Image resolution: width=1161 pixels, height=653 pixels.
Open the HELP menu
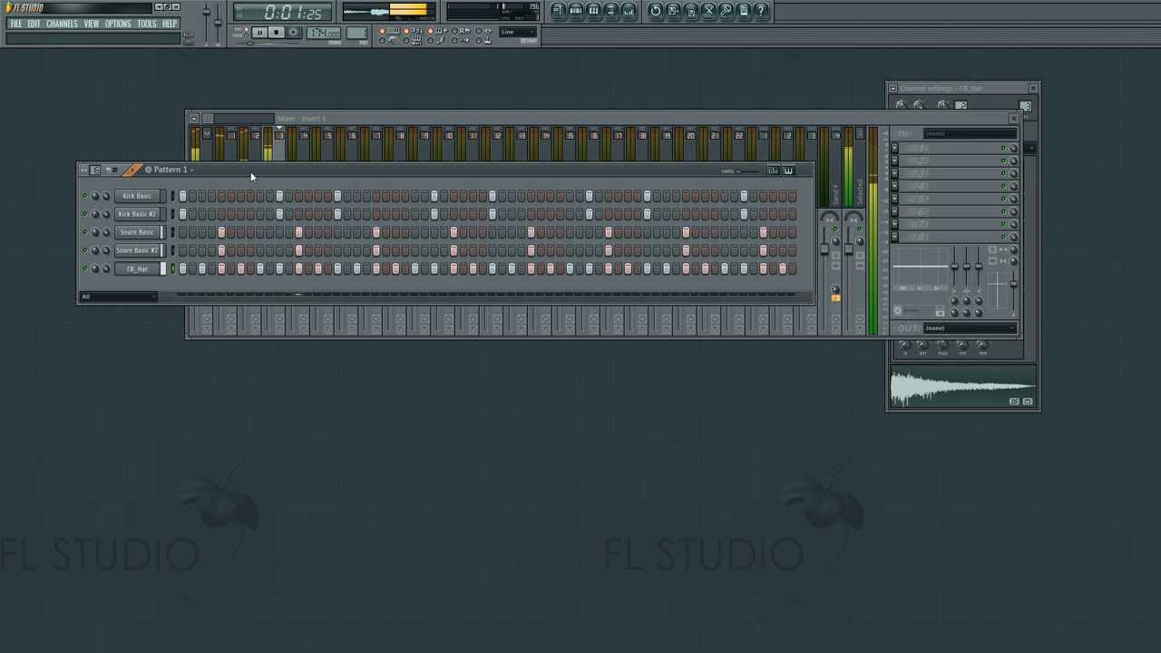click(x=170, y=24)
